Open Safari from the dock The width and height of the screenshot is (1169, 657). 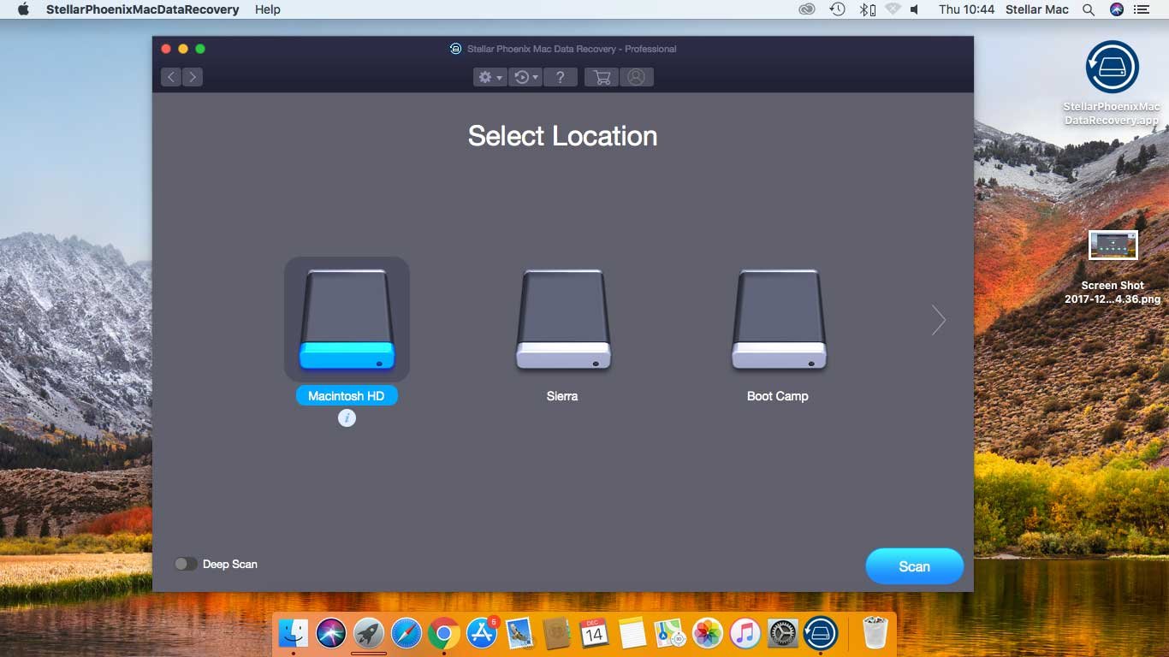pyautogui.click(x=406, y=633)
